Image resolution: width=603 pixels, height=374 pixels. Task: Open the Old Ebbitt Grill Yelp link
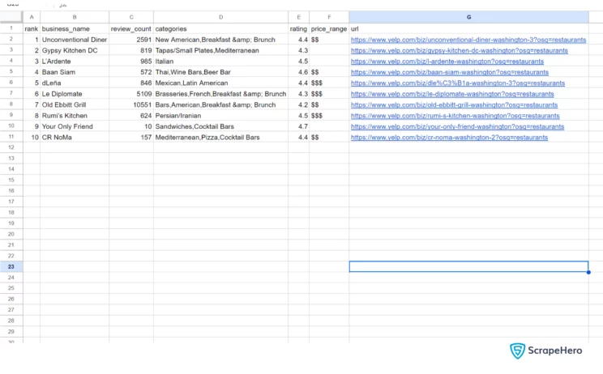(x=454, y=104)
